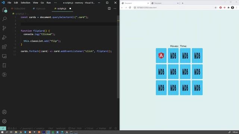Viewport: 239px width, 134px height.
Task: Open the File menu
Action: pos(9,3)
